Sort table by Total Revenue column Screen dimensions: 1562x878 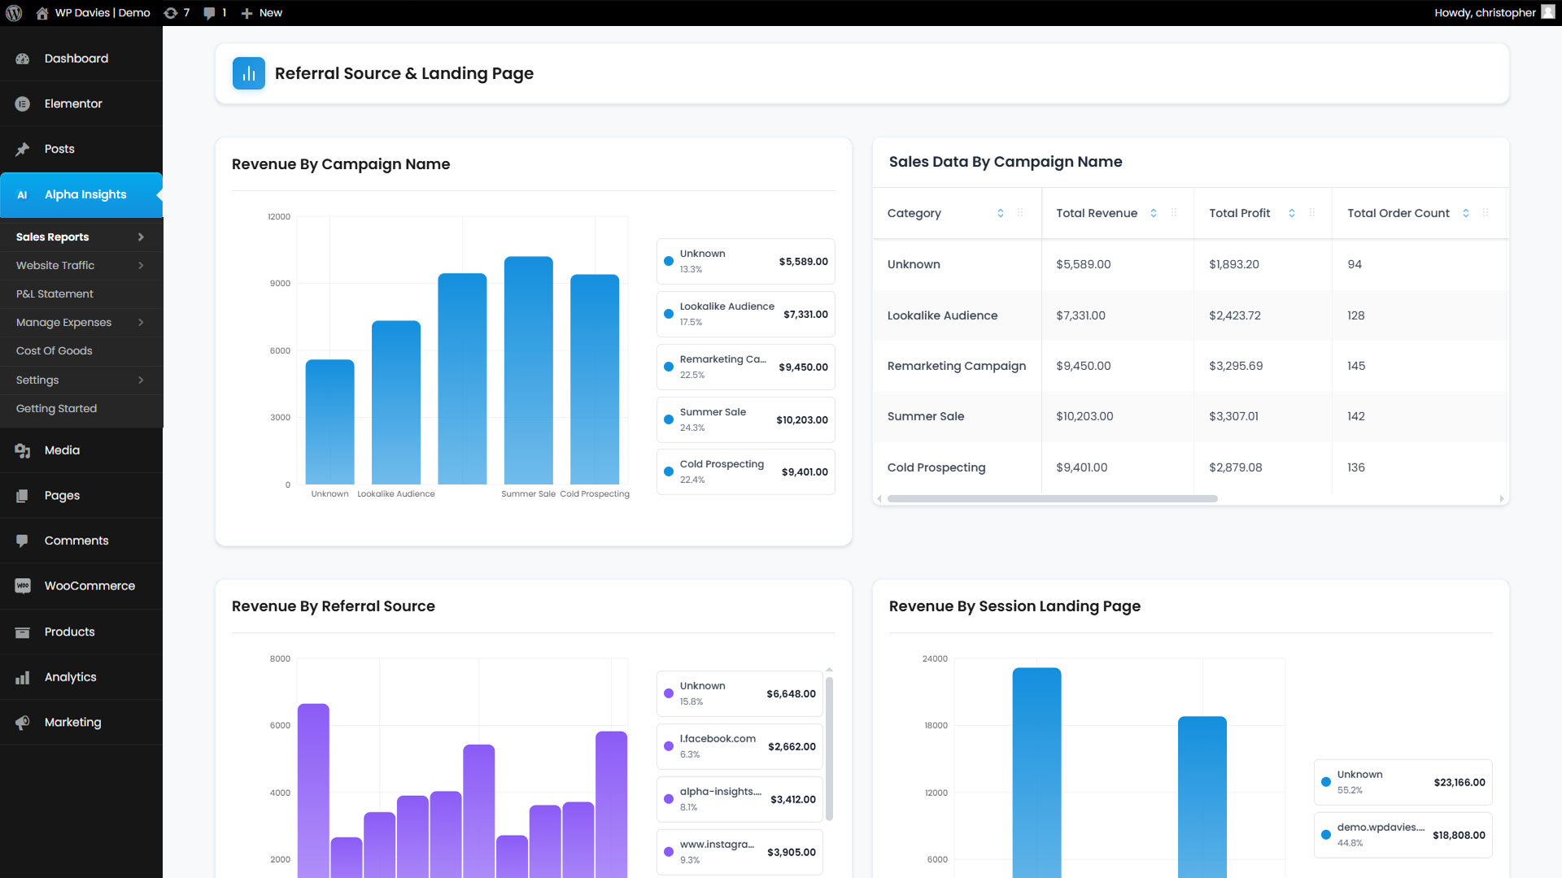pyautogui.click(x=1153, y=213)
